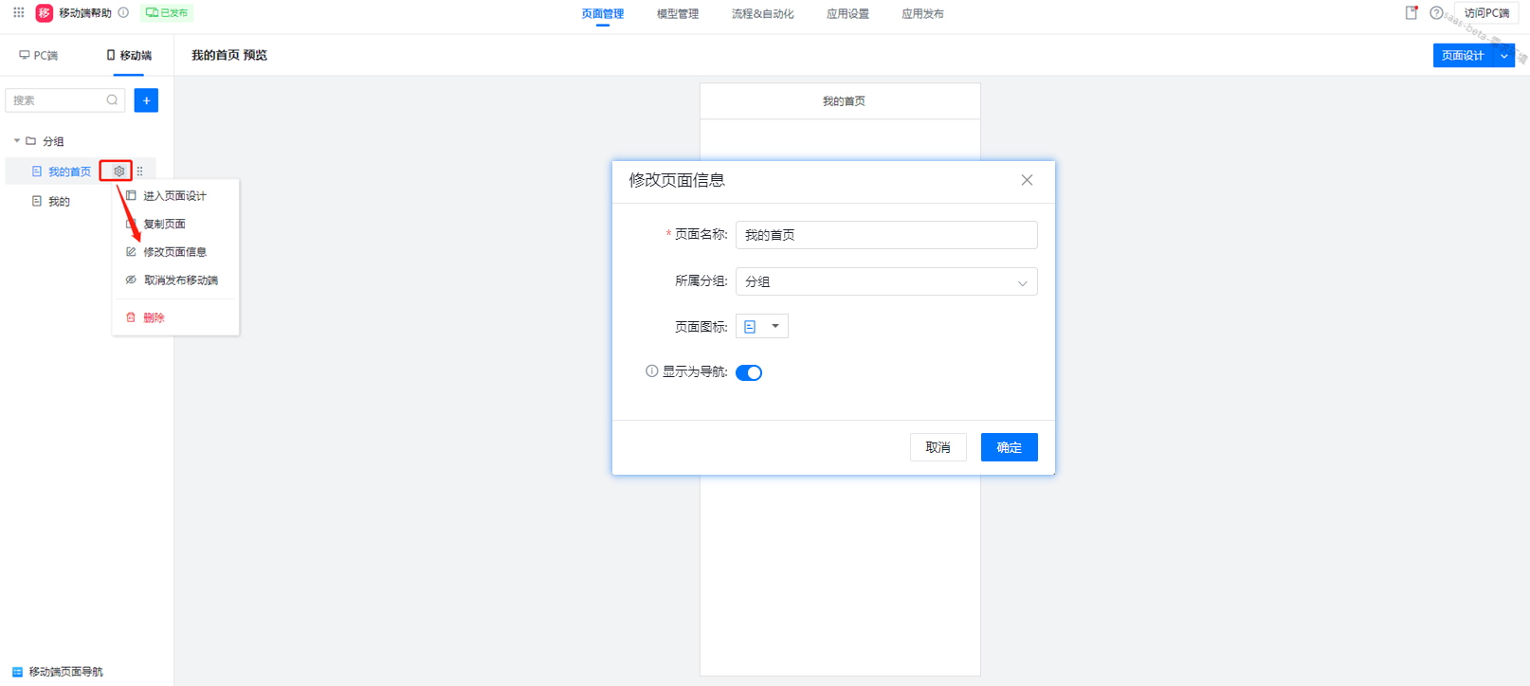Click the document notification icon top right
This screenshot has width=1530, height=686.
coord(1412,13)
